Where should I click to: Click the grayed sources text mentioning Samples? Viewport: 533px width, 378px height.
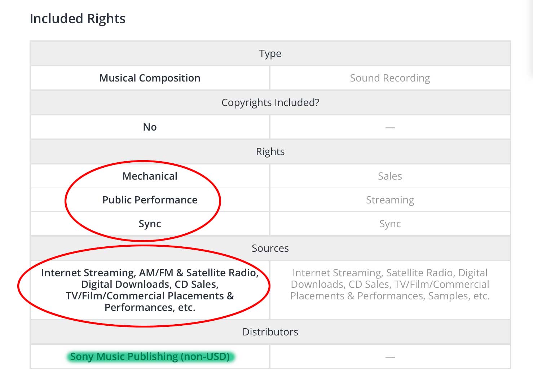[x=390, y=284]
